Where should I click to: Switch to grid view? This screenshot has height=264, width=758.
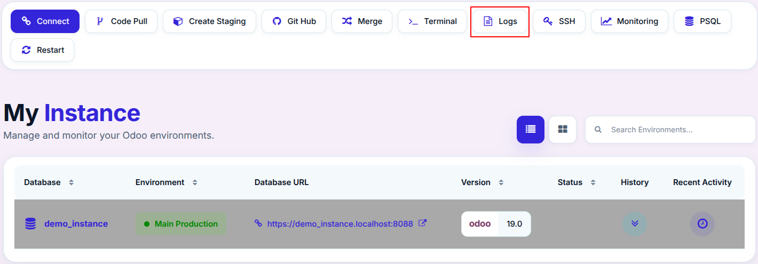563,130
